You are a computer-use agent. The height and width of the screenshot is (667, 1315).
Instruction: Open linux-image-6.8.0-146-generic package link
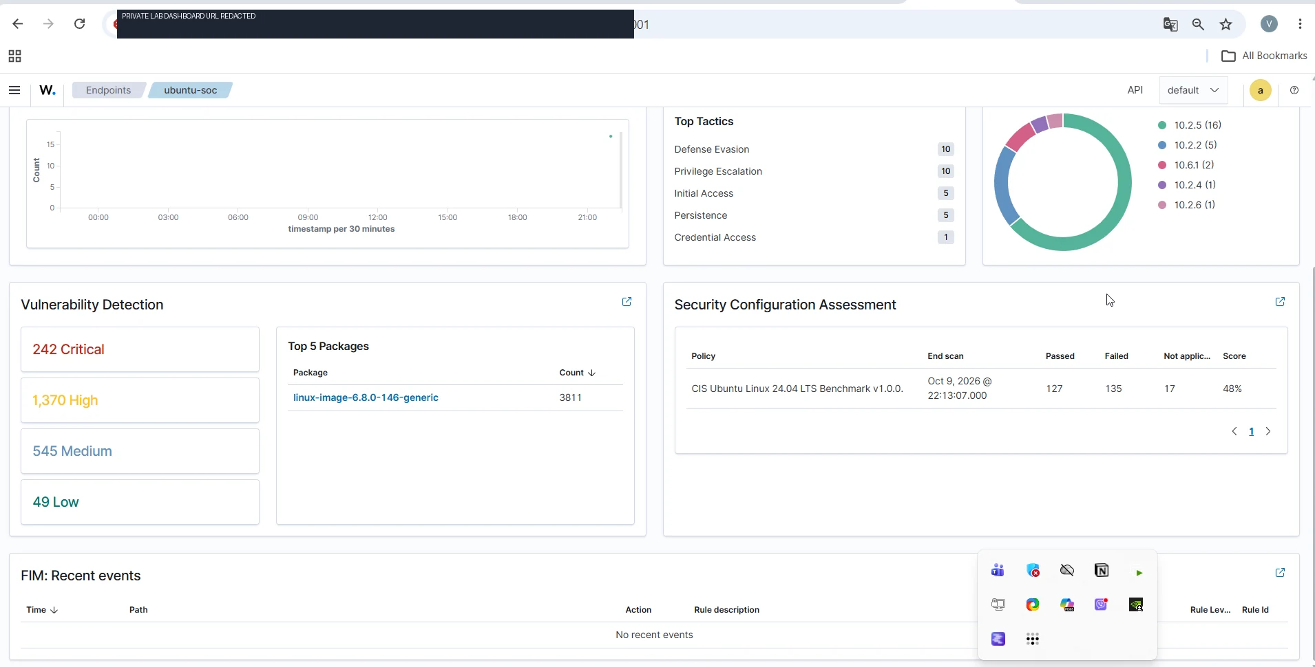pyautogui.click(x=366, y=397)
